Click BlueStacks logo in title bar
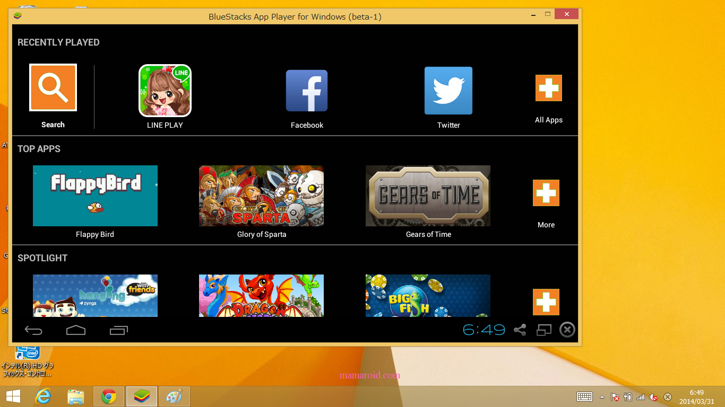The image size is (725, 407). [18, 15]
